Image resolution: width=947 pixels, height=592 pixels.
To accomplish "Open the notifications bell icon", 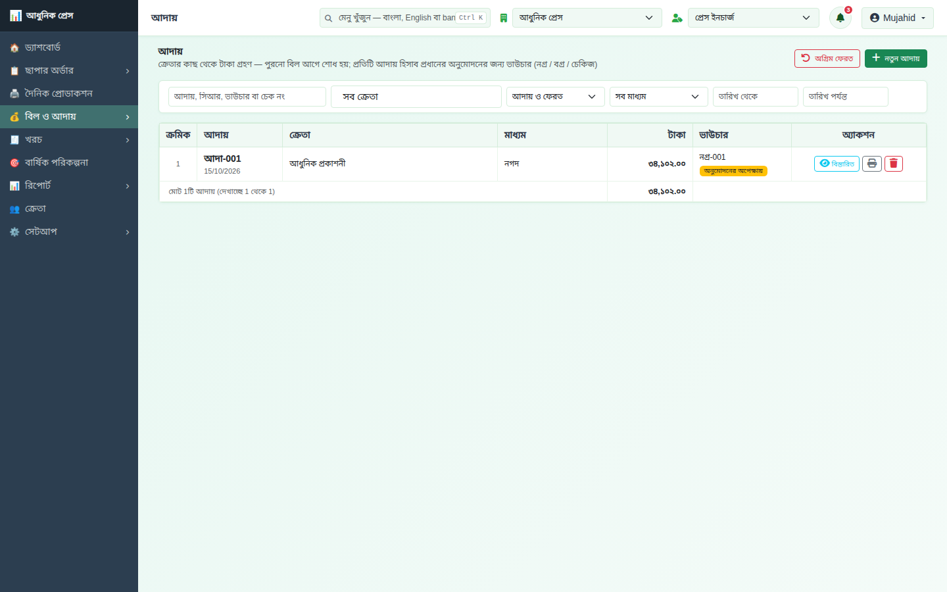I will click(x=840, y=18).
